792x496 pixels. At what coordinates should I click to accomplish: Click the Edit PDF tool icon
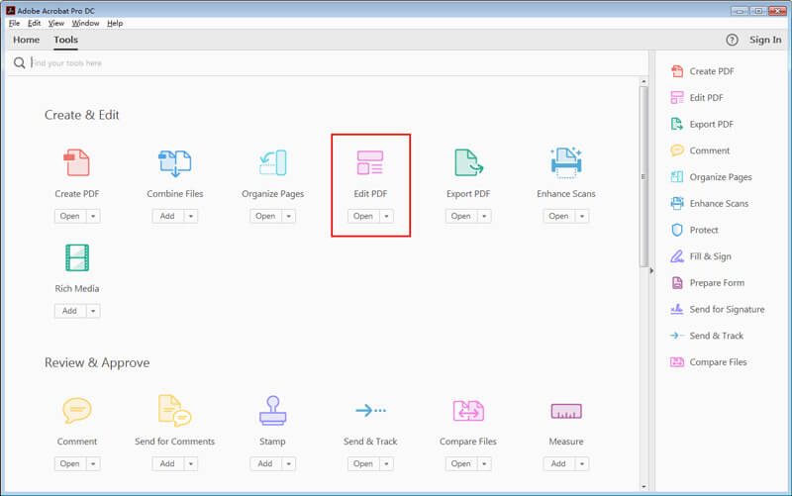coord(369,162)
